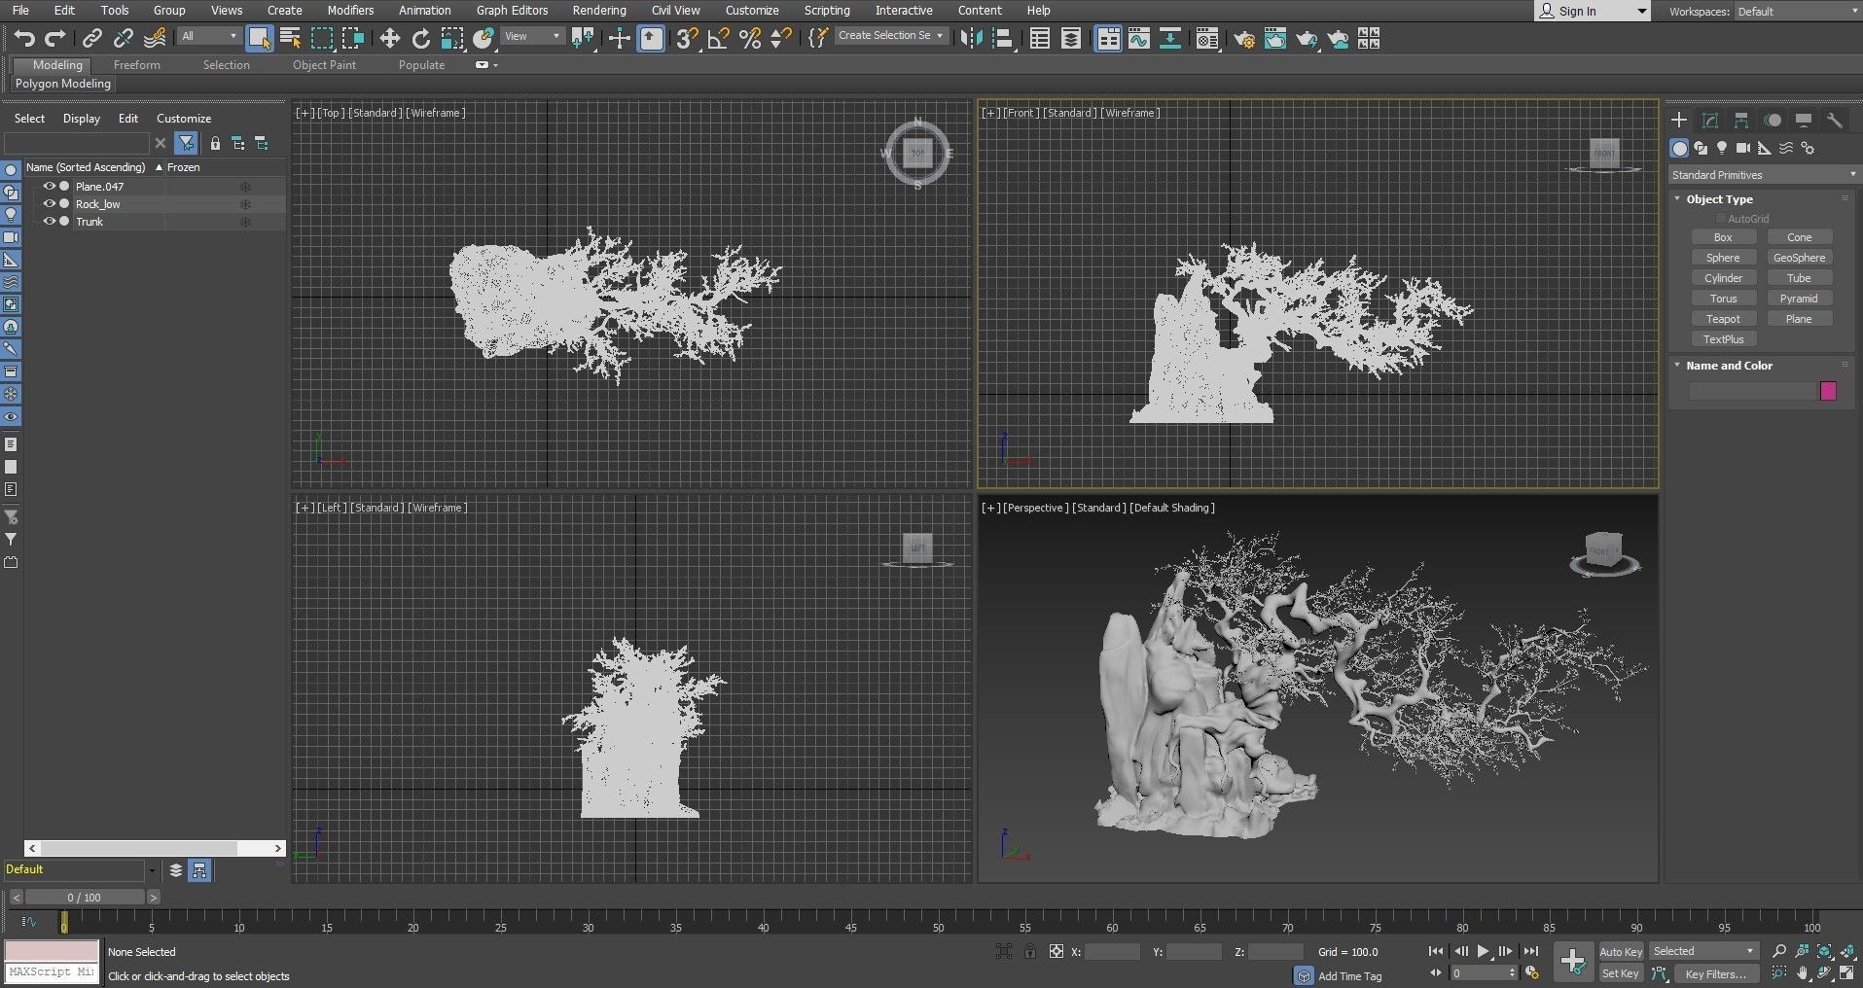Click the pink object color swatch
Viewport: 1863px width, 988px height.
pos(1828,391)
